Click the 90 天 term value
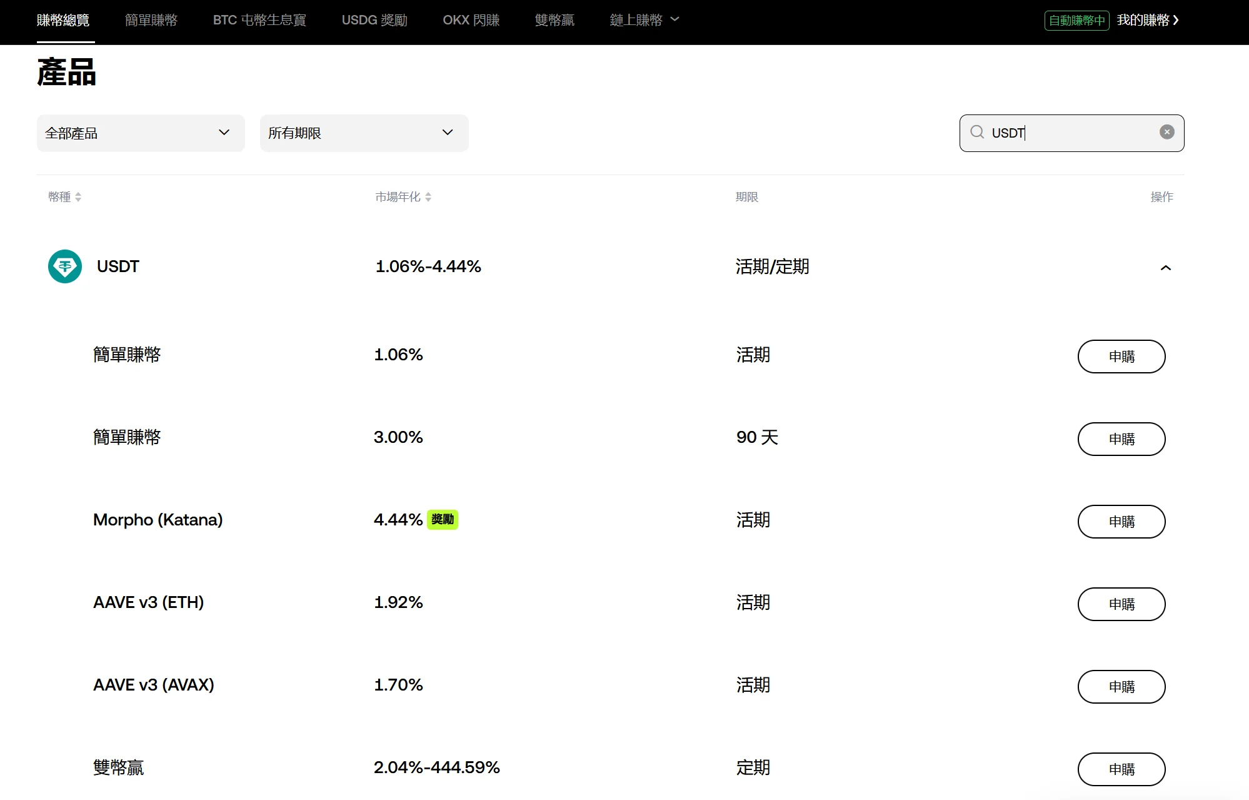Image resolution: width=1249 pixels, height=800 pixels. [758, 437]
